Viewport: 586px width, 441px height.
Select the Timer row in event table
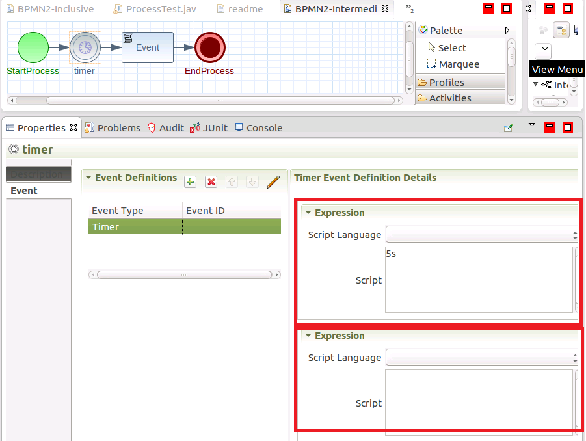click(135, 227)
